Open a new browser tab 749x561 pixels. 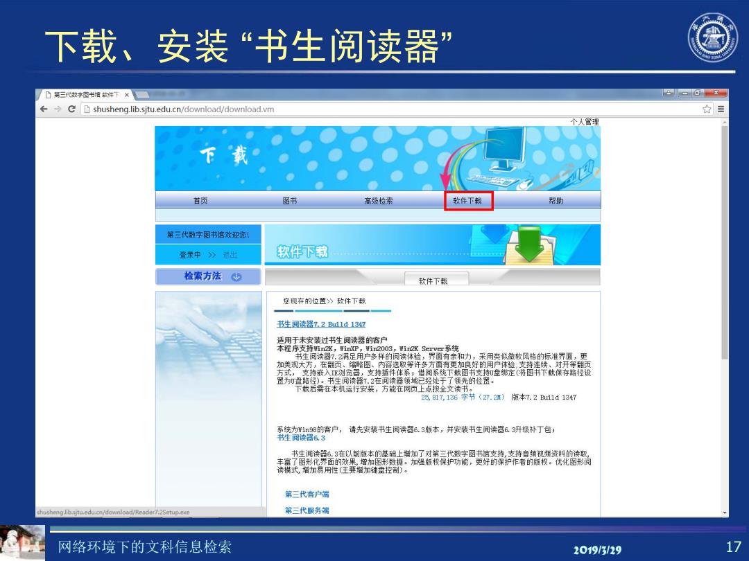(x=142, y=94)
